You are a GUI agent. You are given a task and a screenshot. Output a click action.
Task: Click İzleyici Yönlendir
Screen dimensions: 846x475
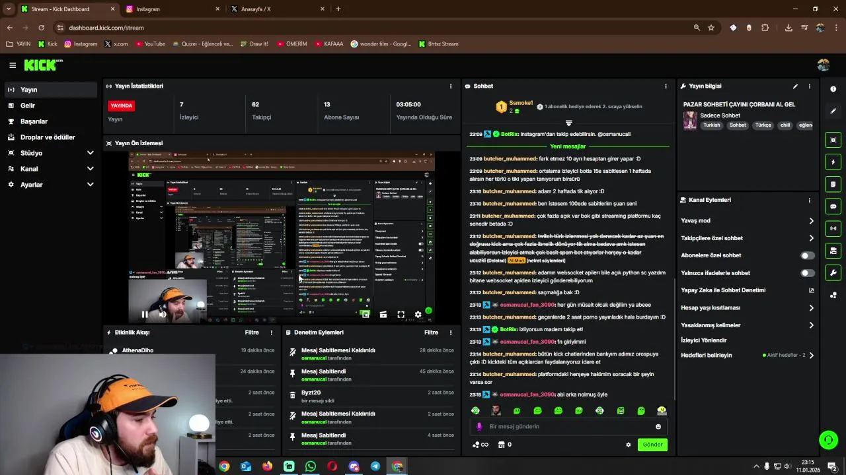[704, 340]
